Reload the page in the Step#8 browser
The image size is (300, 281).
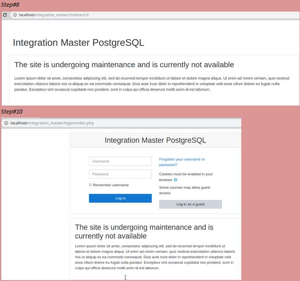tap(5, 15)
